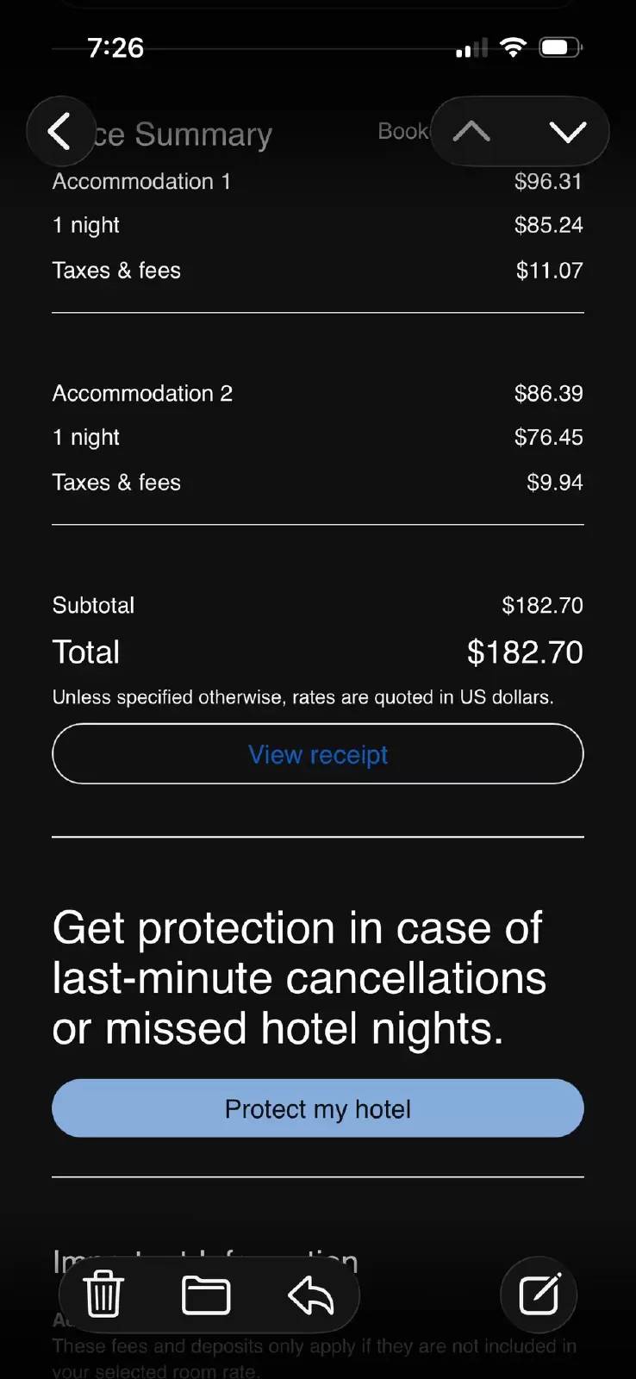Viewport: 636px width, 1379px height.
Task: Tap the US dollars rate disclaimer text
Action: [302, 697]
